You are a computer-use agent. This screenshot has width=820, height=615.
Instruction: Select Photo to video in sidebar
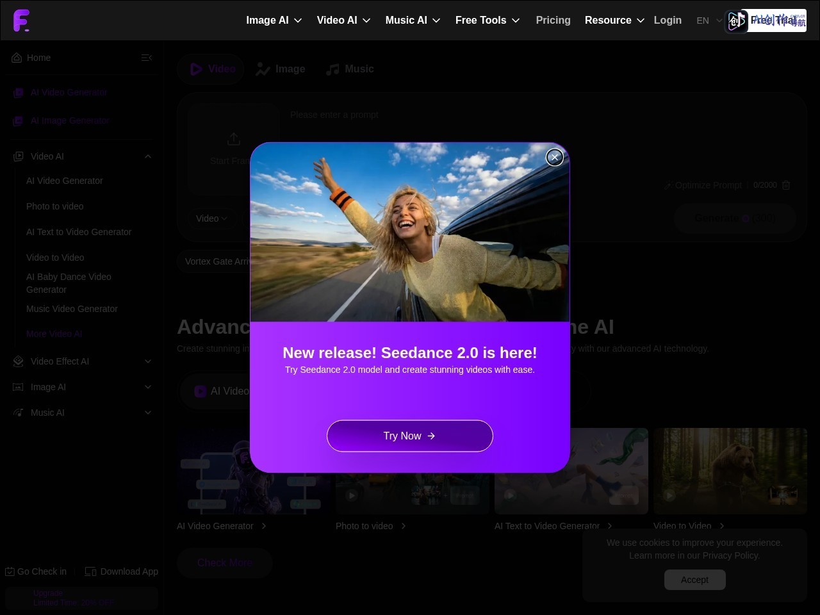55,206
